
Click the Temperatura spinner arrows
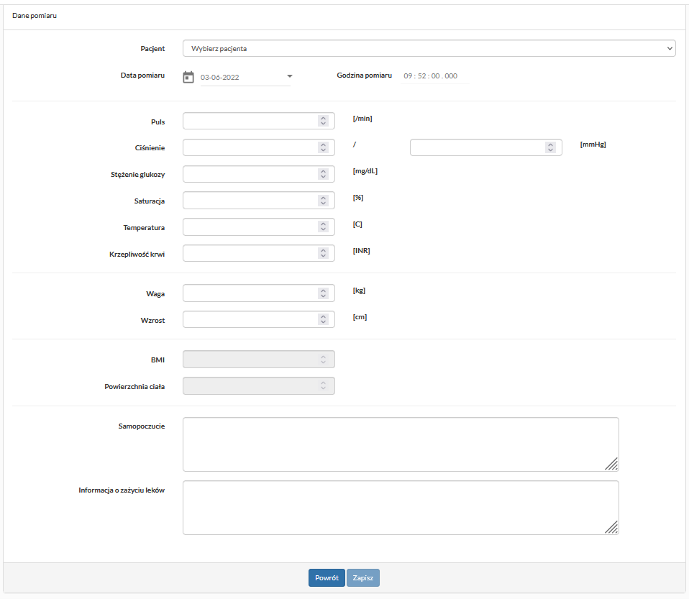coord(324,227)
